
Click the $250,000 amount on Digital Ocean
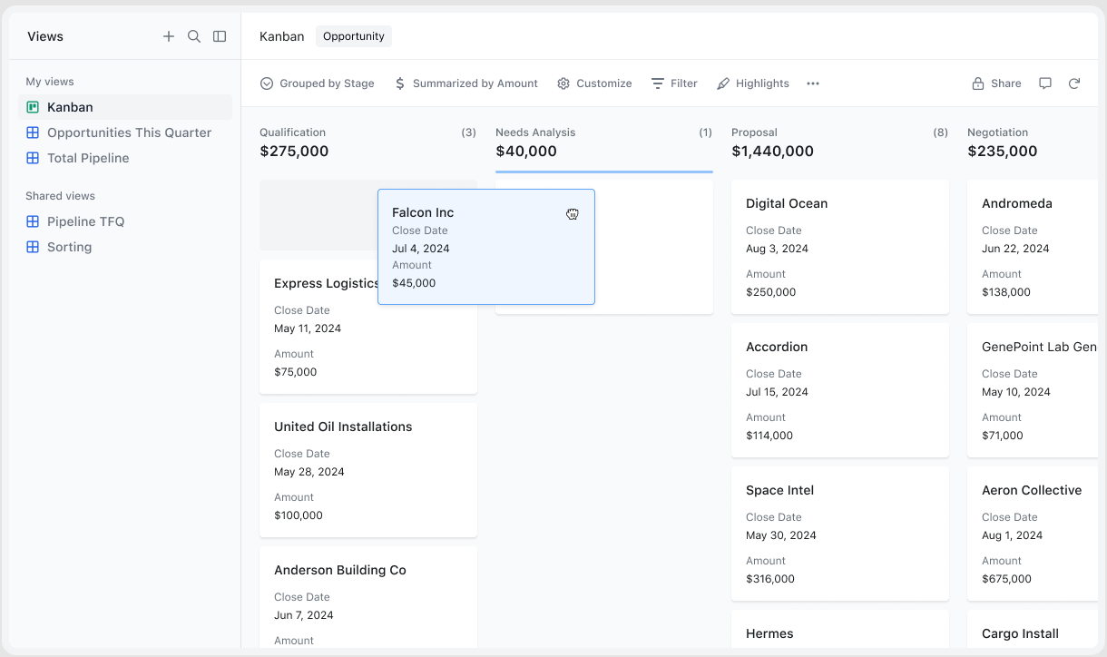[770, 292]
